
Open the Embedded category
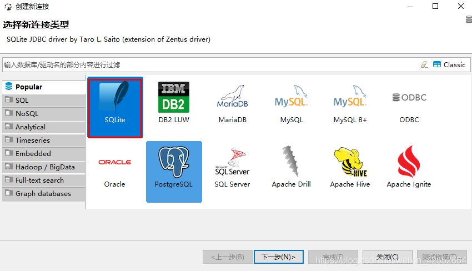coord(44,154)
